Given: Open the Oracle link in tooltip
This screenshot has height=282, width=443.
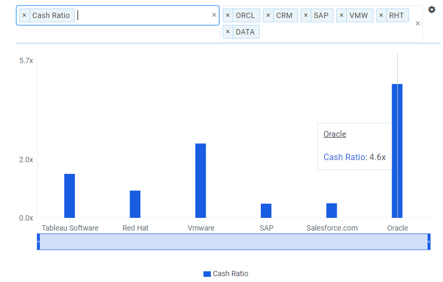Looking at the screenshot, I should pos(335,134).
